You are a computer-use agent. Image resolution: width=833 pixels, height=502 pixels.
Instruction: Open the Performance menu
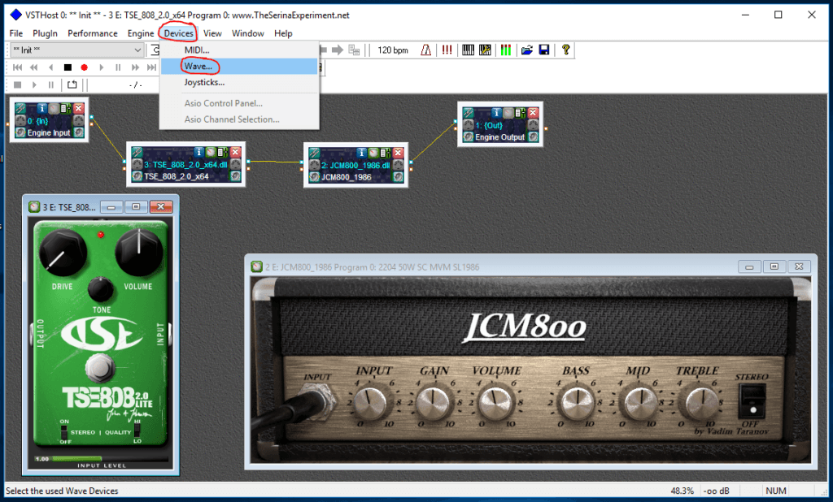93,33
